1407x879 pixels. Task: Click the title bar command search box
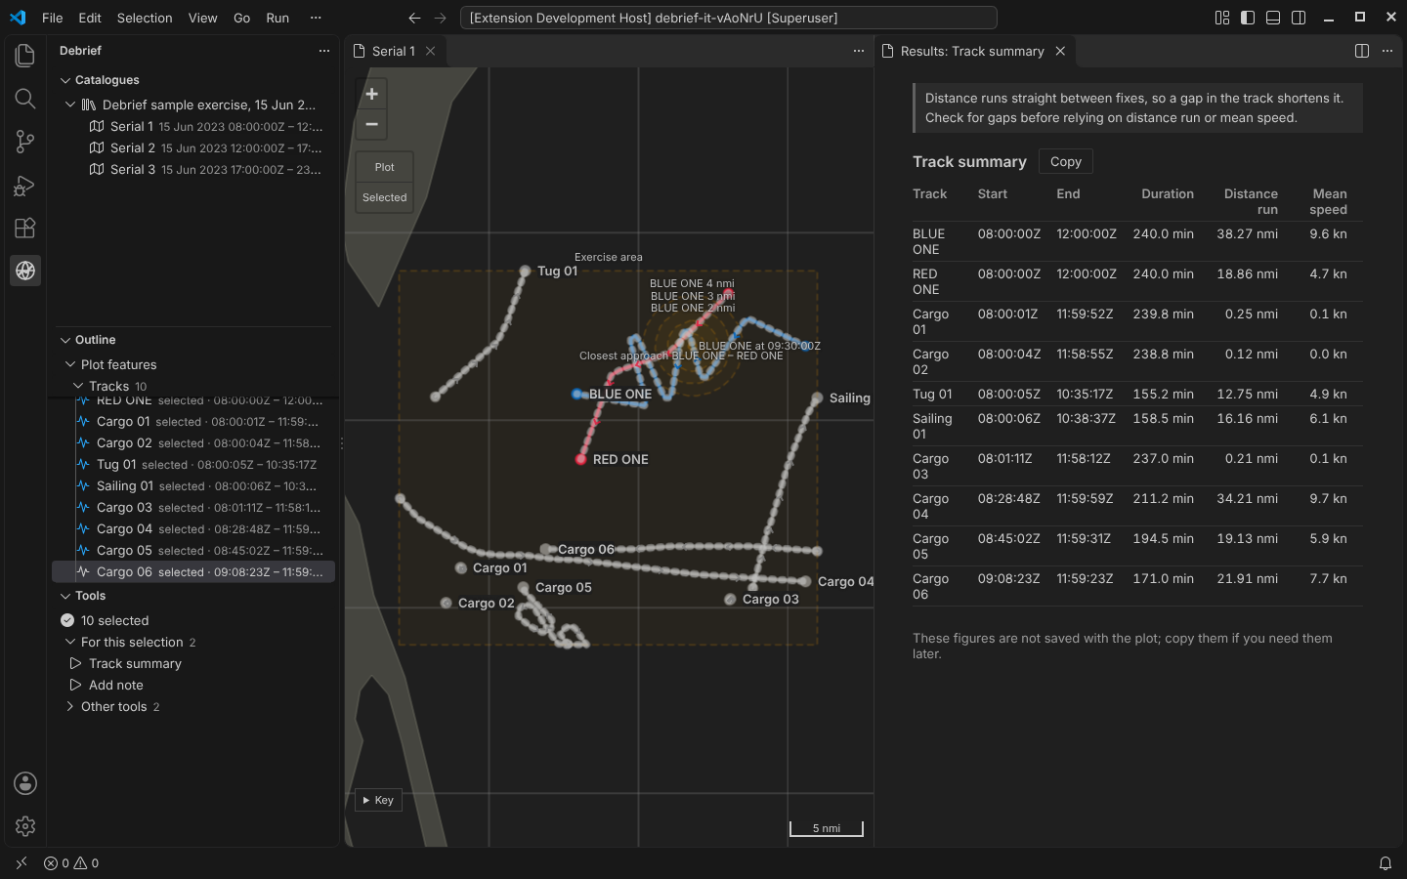pos(729,18)
